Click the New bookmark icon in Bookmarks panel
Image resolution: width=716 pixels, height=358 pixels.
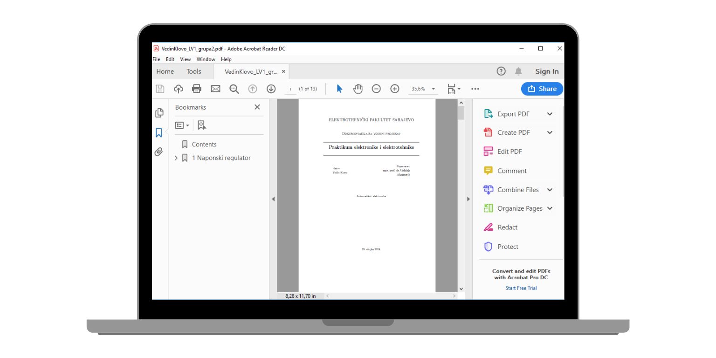[201, 125]
